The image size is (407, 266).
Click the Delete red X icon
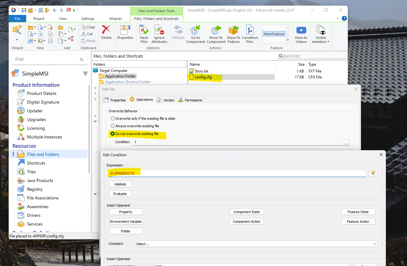(x=106, y=32)
